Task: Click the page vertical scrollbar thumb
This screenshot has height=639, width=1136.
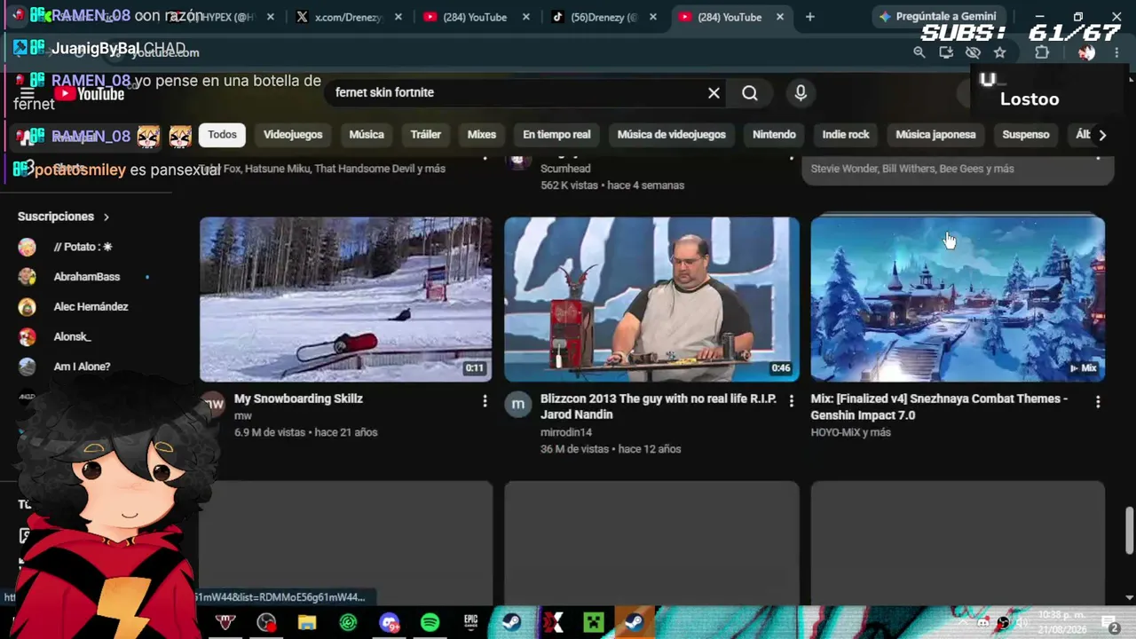Action: tap(1129, 530)
